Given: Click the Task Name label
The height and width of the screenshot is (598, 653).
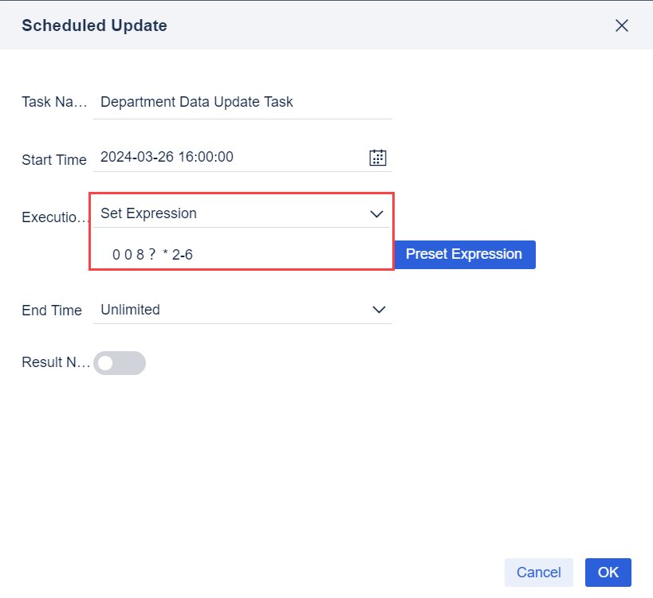Looking at the screenshot, I should (53, 103).
